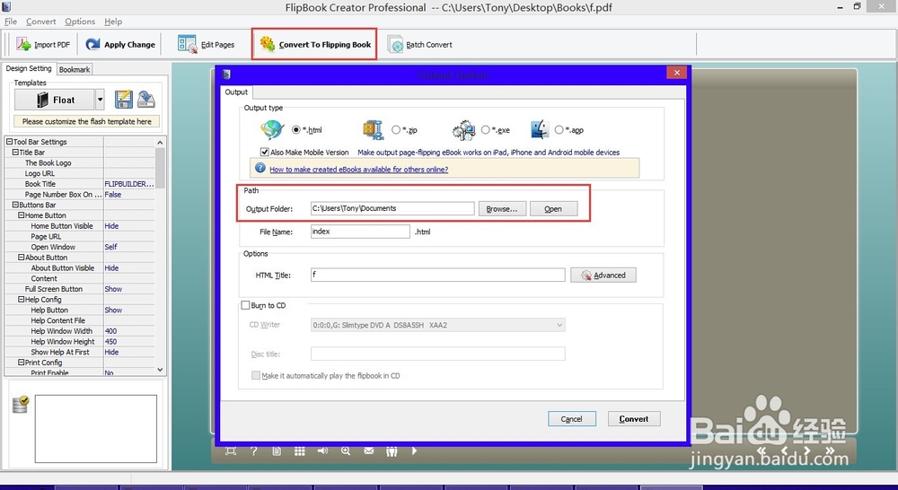Click the fullscreen icon in preview toolbar
The image size is (898, 490).
tap(231, 451)
